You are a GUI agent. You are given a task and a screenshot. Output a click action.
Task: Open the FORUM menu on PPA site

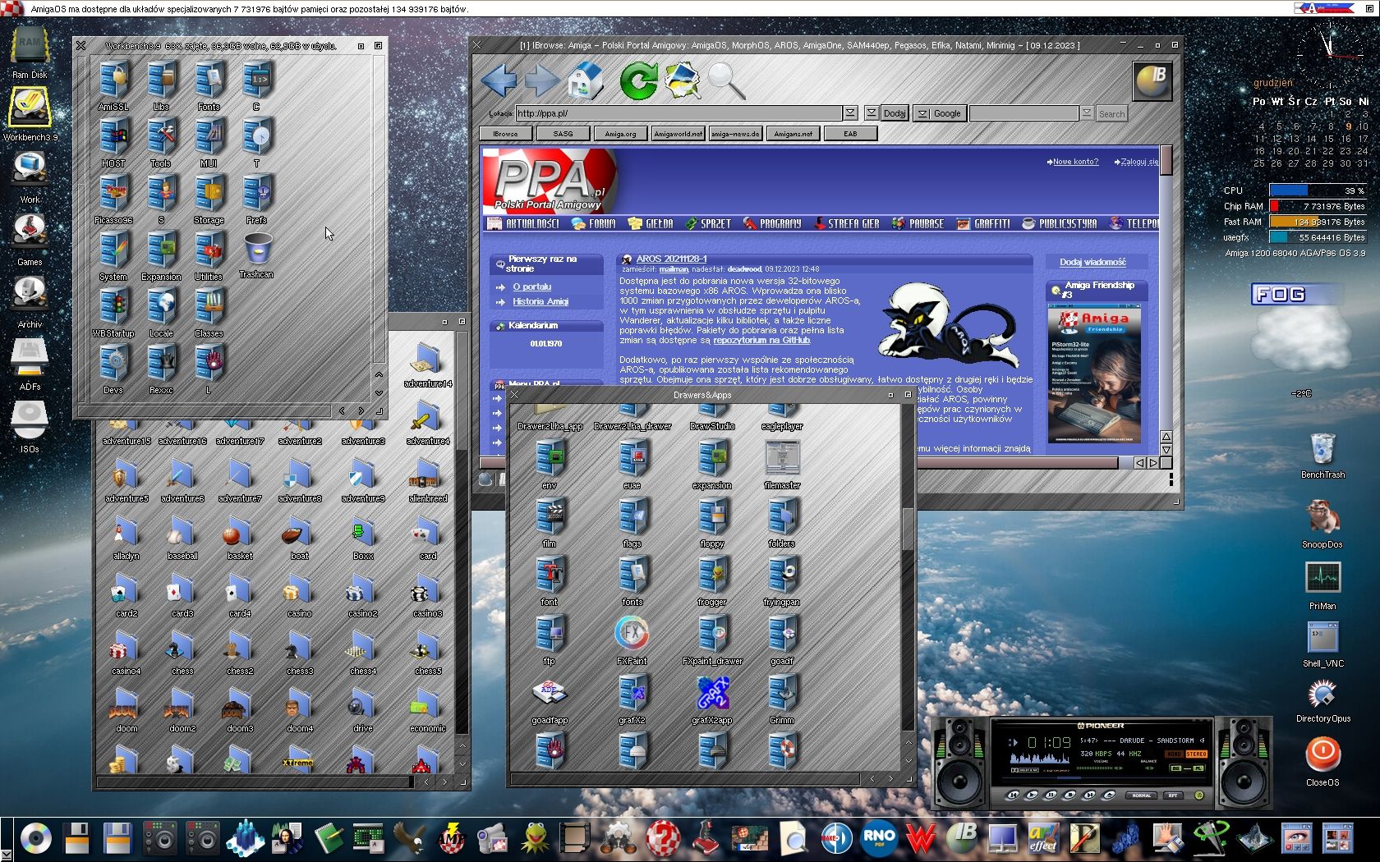594,223
